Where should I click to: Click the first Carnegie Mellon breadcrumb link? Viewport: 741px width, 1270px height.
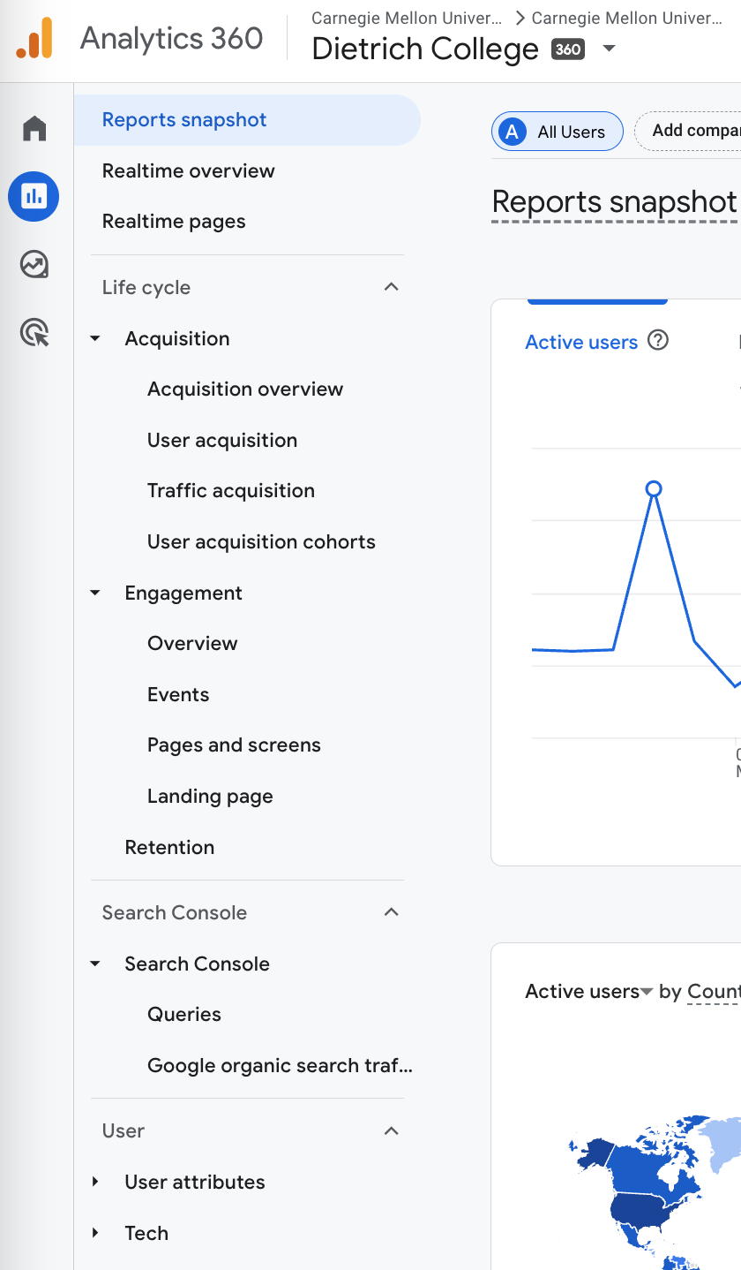click(x=407, y=18)
